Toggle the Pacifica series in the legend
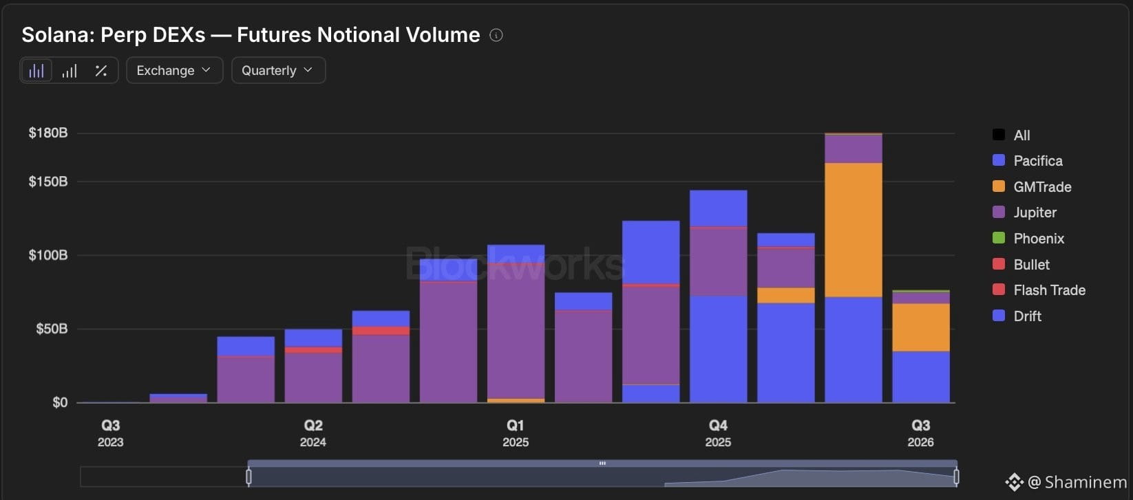 tap(1027, 161)
